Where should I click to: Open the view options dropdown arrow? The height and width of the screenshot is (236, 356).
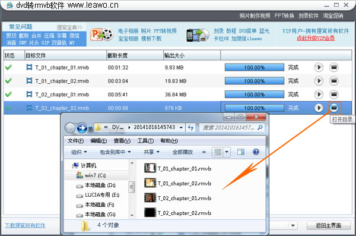tap(227, 152)
